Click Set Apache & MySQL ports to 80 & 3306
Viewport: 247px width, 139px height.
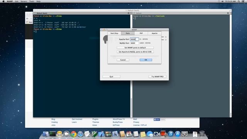[135, 52]
